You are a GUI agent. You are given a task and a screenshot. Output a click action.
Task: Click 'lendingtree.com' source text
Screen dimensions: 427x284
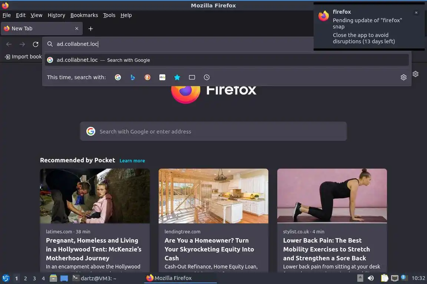click(182, 232)
